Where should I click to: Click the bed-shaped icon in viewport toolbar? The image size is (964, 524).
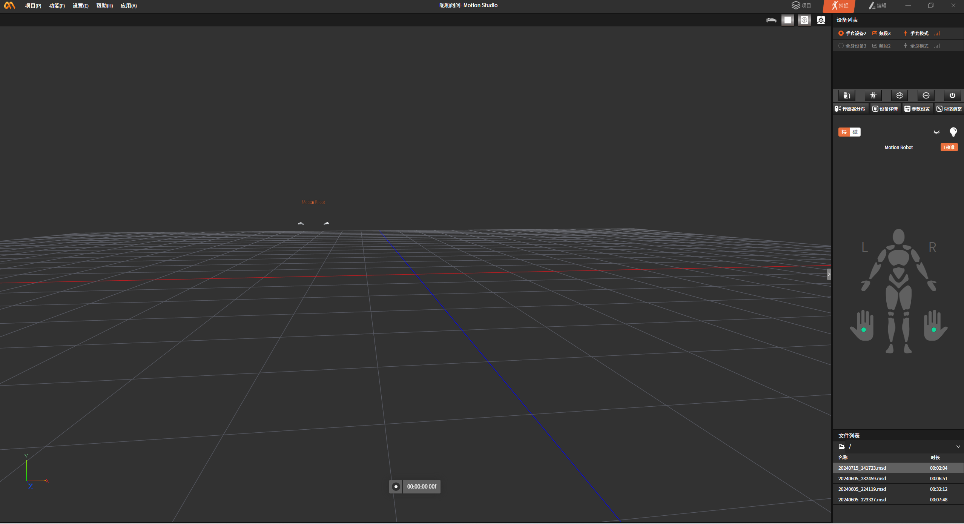coord(771,20)
